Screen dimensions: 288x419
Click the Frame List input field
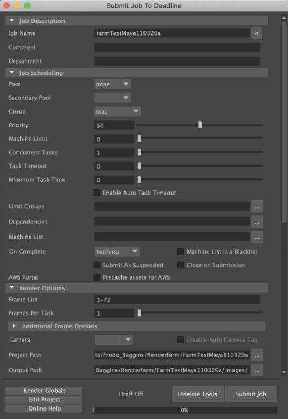177,300
